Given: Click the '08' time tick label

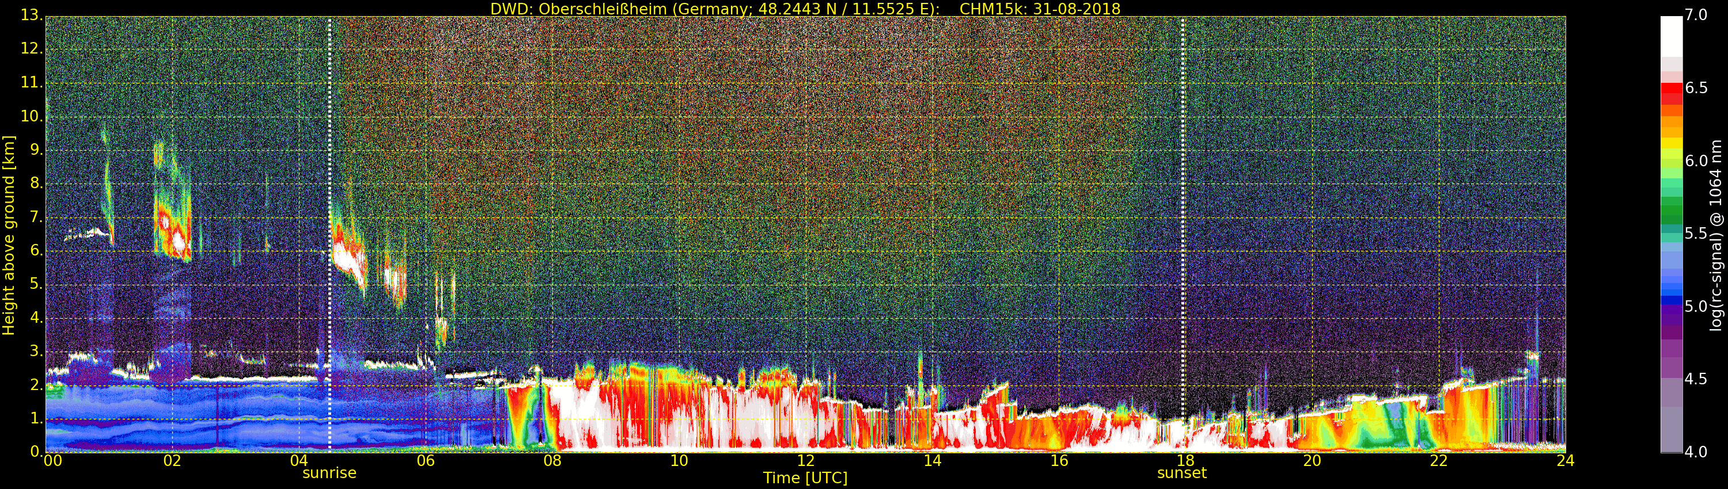Looking at the screenshot, I should click(x=552, y=460).
